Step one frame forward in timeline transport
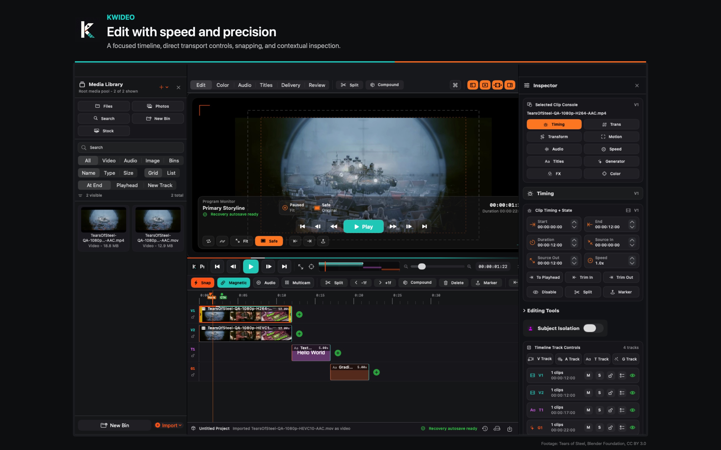 point(268,267)
